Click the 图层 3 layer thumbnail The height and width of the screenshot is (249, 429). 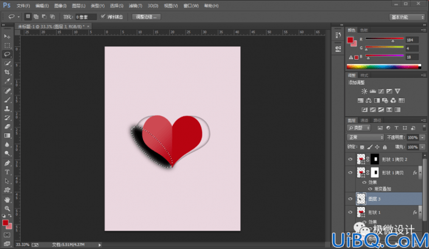click(x=361, y=199)
